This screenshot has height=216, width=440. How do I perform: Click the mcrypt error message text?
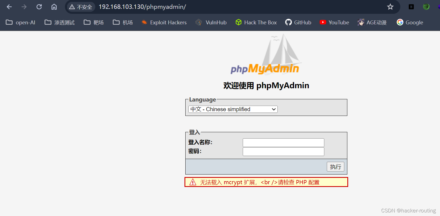pyautogui.click(x=260, y=182)
